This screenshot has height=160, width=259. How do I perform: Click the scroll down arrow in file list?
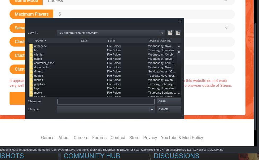(179, 93)
